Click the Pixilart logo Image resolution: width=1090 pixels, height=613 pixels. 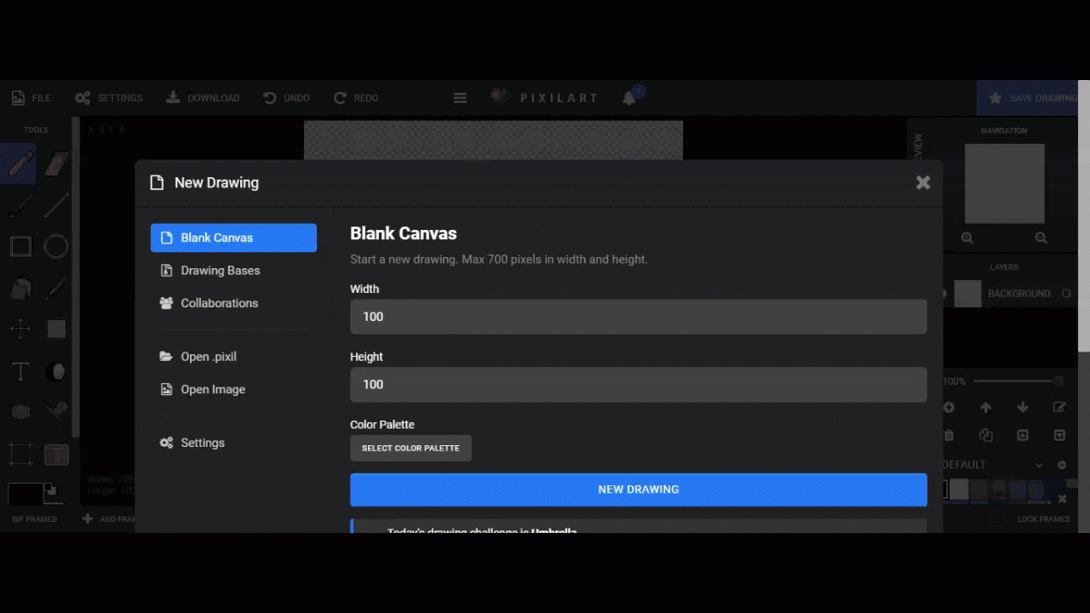pyautogui.click(x=544, y=98)
